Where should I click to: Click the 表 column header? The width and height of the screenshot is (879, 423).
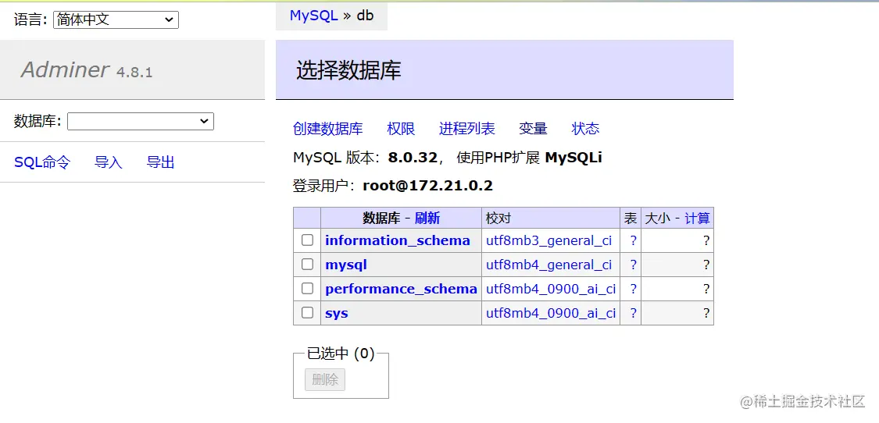tap(630, 219)
